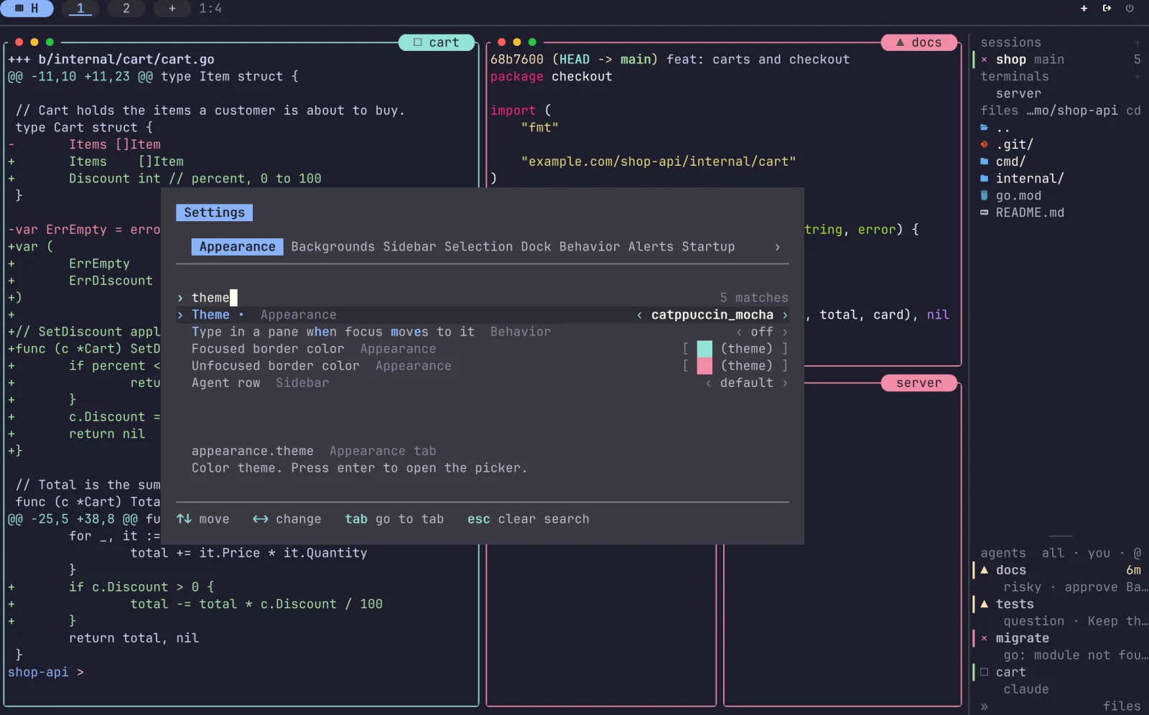Expand the Theme row chevron
The image size is (1149, 715).
coord(180,315)
